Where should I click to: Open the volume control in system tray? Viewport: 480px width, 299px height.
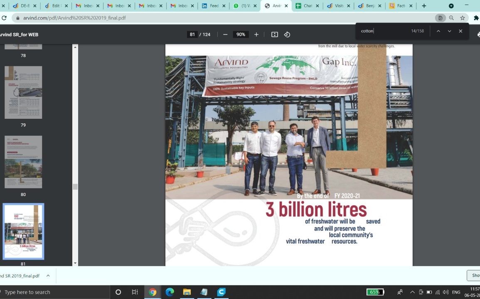tap(446, 292)
